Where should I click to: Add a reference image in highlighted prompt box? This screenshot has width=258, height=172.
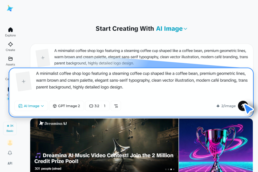coord(24,81)
